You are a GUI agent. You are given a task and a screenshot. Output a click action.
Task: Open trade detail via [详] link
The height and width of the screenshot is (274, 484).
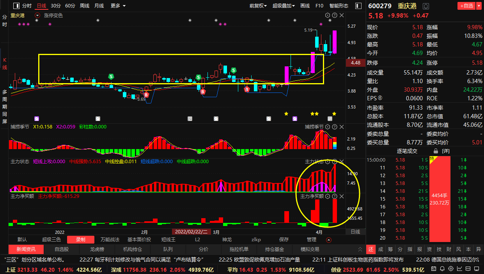click(x=445, y=151)
